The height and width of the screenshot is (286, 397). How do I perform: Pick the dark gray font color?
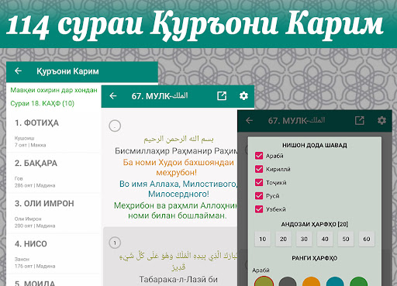click(x=288, y=281)
